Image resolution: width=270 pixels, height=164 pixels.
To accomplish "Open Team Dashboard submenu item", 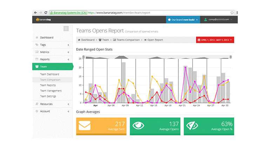I will click(x=49, y=74).
